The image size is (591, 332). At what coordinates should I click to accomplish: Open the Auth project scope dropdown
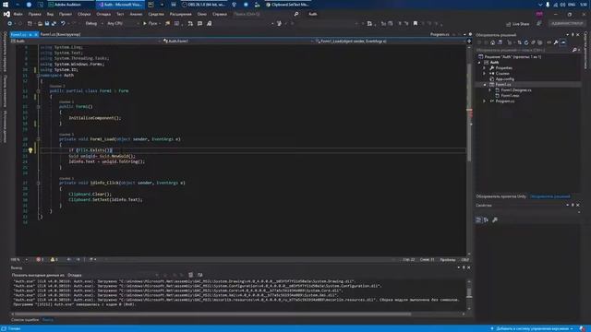click(x=86, y=41)
